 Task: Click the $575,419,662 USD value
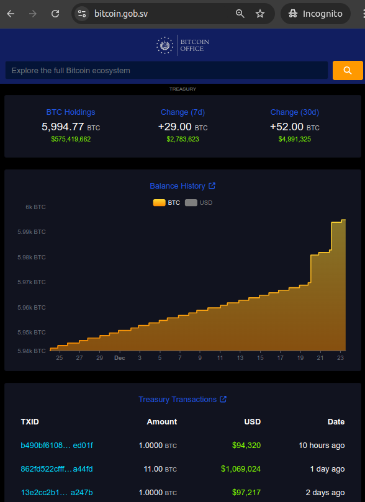[71, 139]
